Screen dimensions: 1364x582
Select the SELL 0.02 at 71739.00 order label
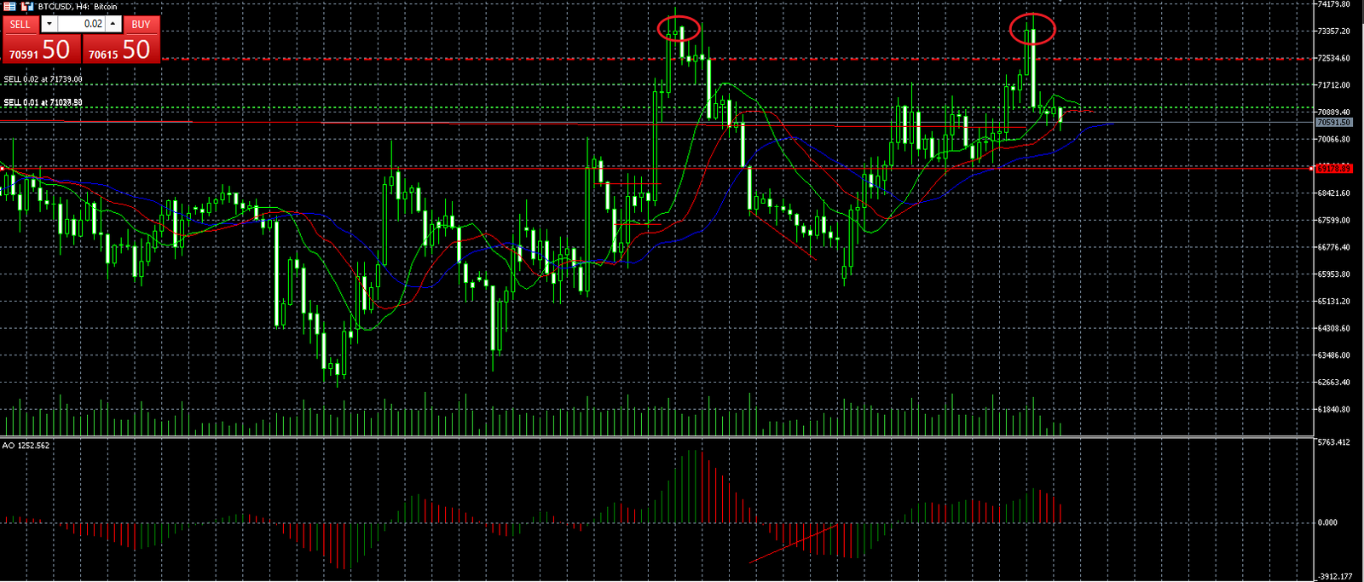click(x=43, y=79)
